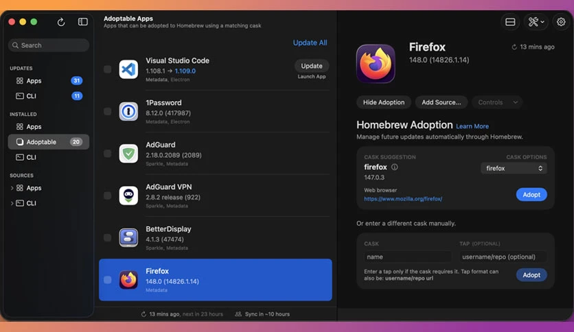Focus the sidebar Search field
574x332 pixels.
[48, 45]
